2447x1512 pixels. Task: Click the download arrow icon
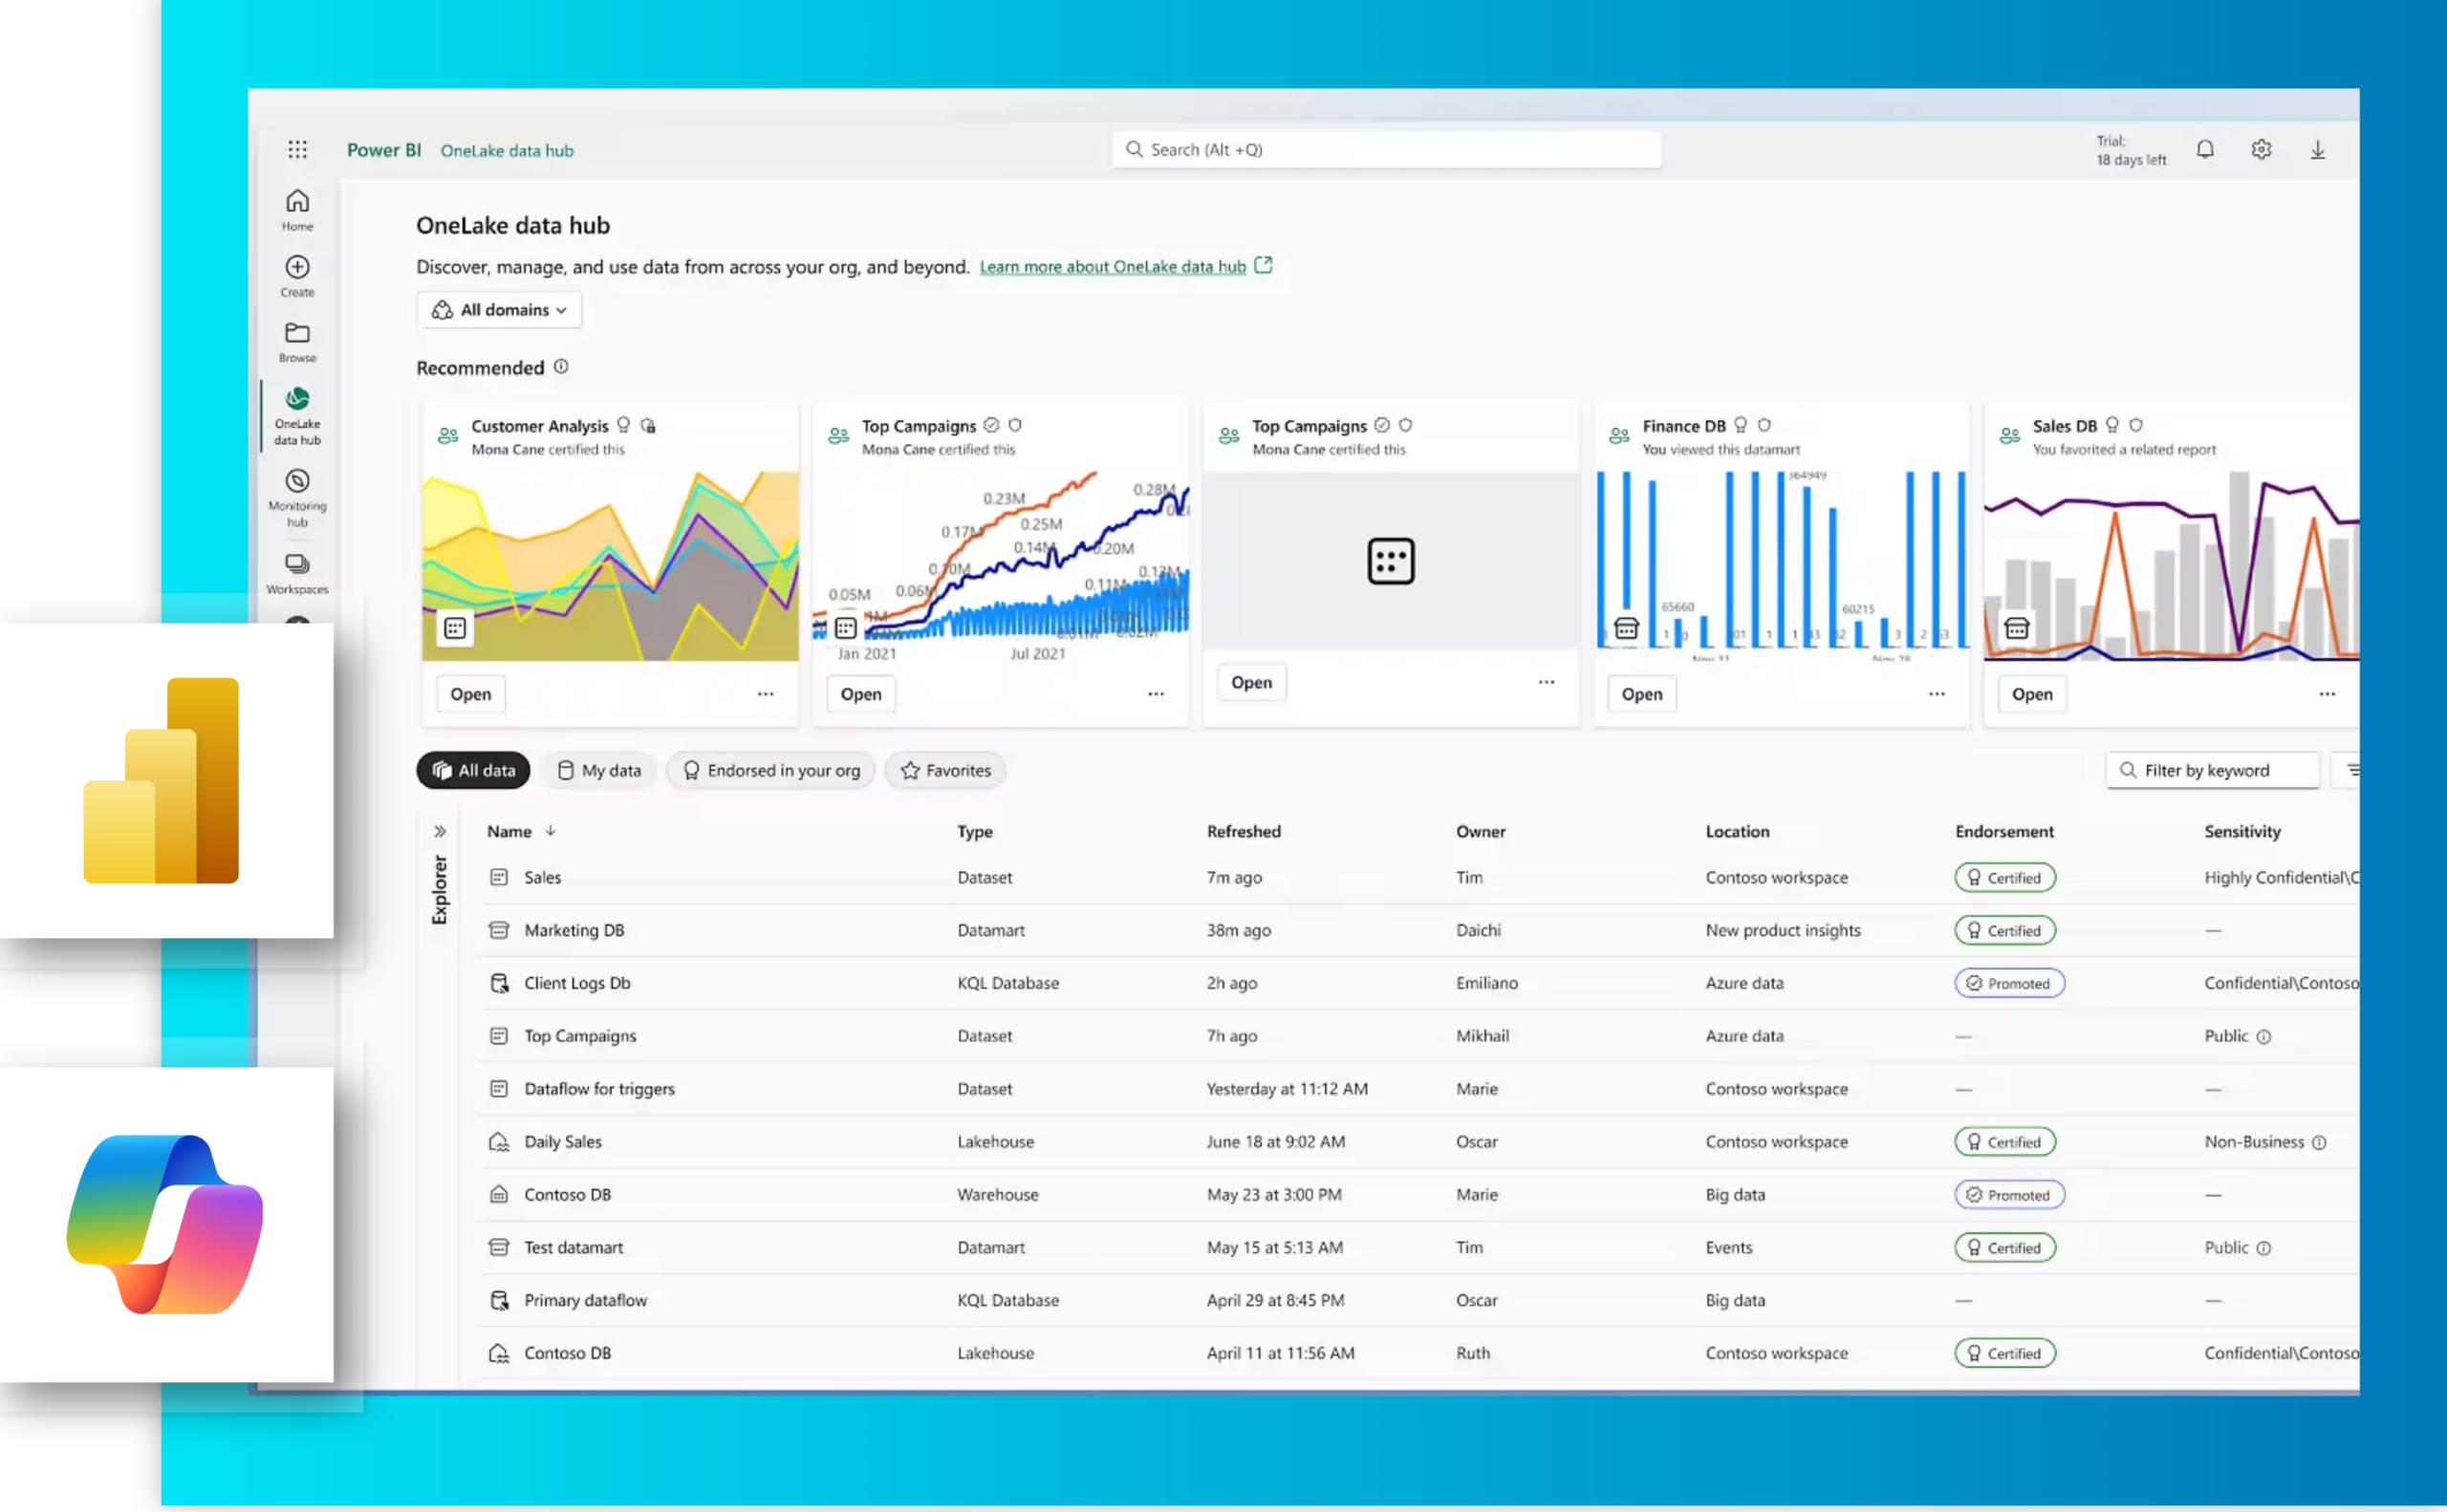pyautogui.click(x=2317, y=150)
